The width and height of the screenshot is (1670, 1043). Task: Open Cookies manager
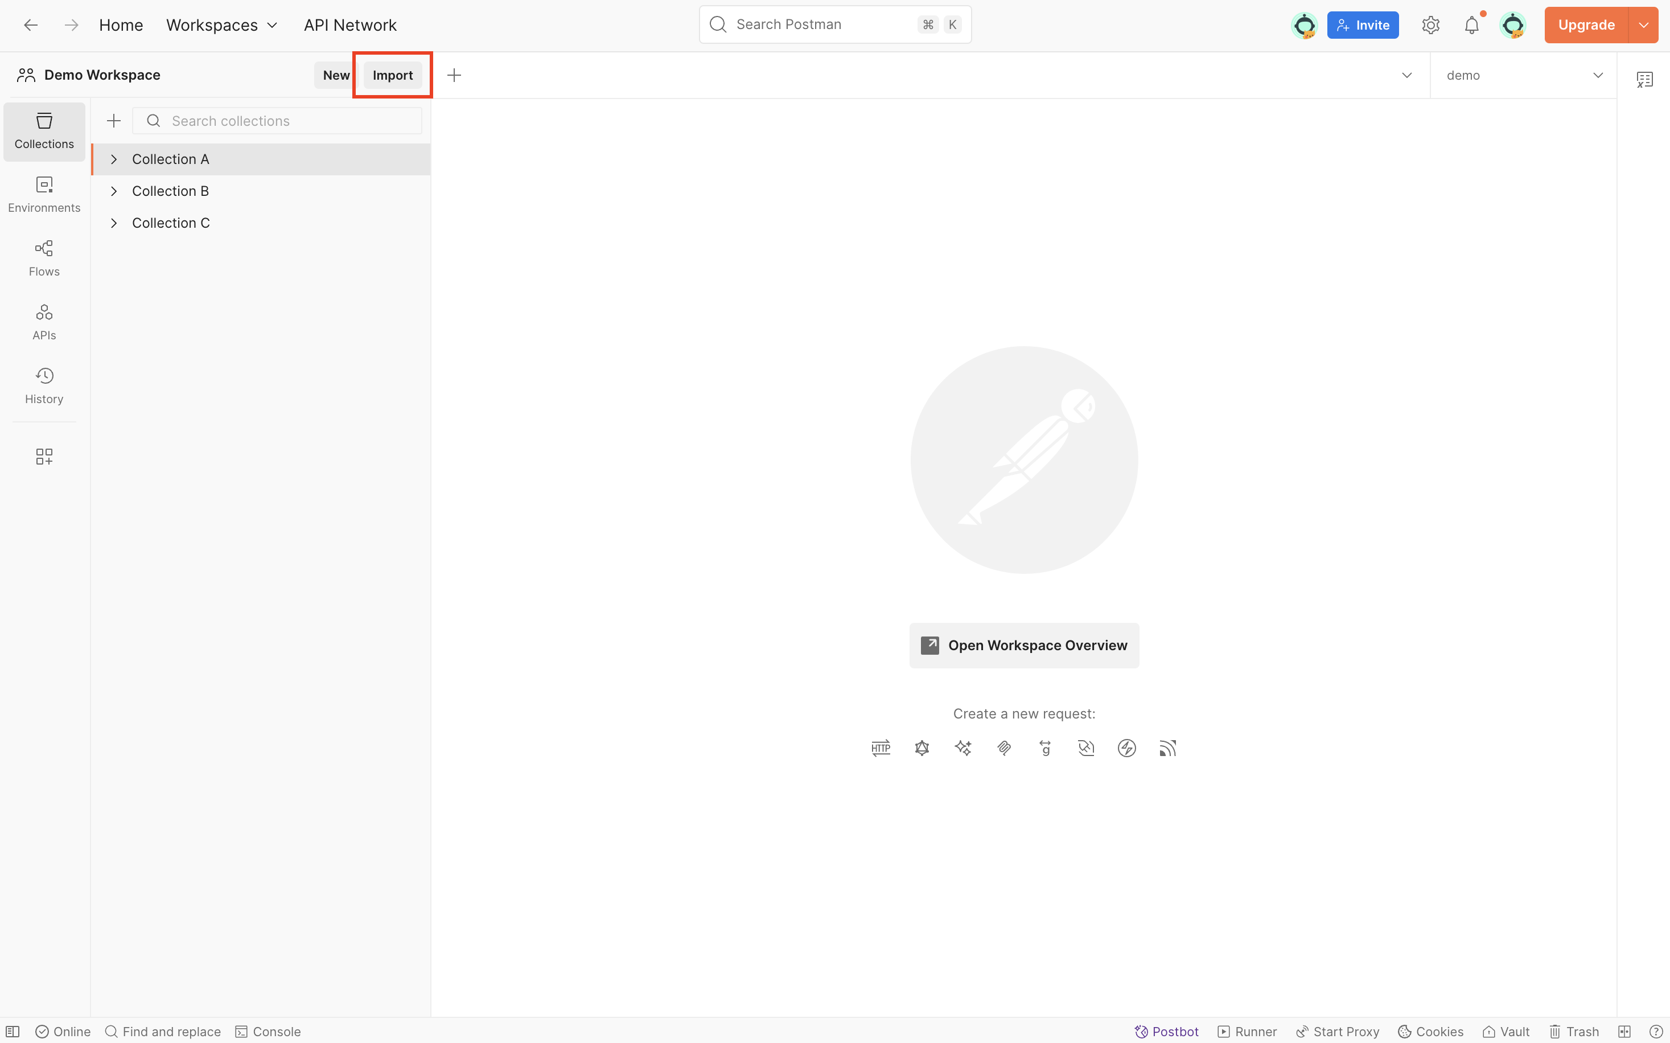1431,1031
